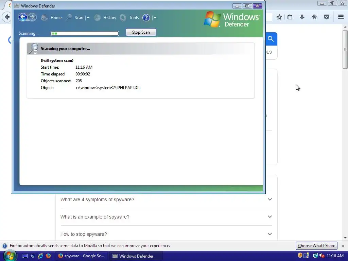Click the Google search magnifier button in Firefox
The image size is (348, 261).
271,39
